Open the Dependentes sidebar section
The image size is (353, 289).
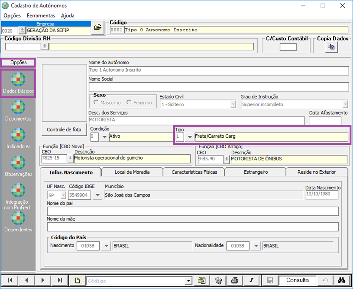18,222
